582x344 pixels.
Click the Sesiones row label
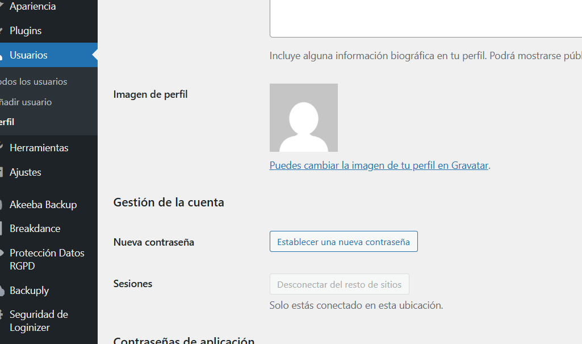[x=133, y=284]
